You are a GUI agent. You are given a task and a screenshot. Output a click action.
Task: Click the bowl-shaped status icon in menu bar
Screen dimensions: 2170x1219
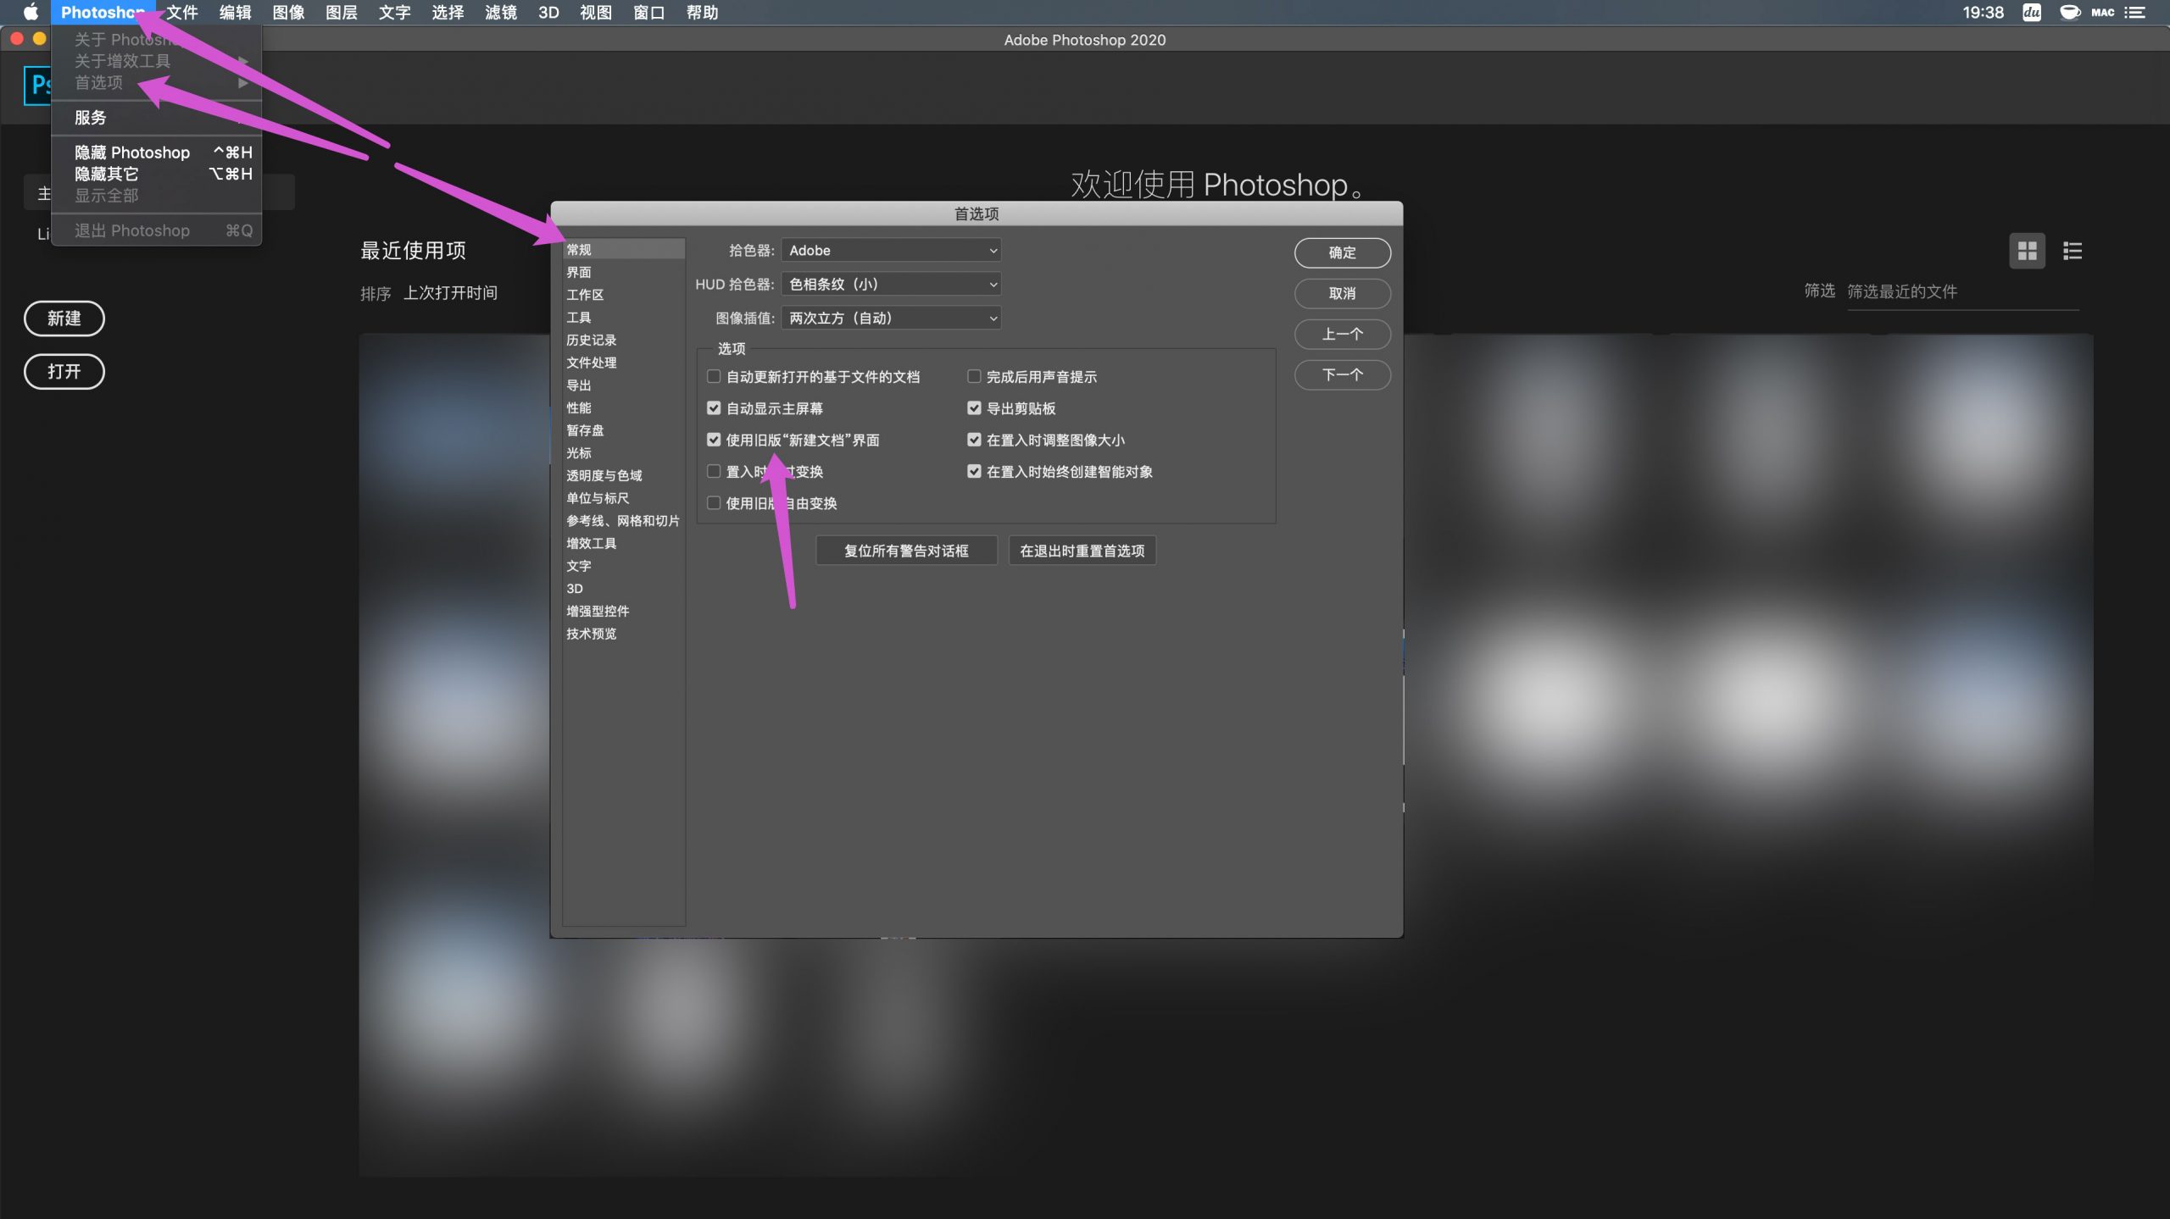point(2069,12)
